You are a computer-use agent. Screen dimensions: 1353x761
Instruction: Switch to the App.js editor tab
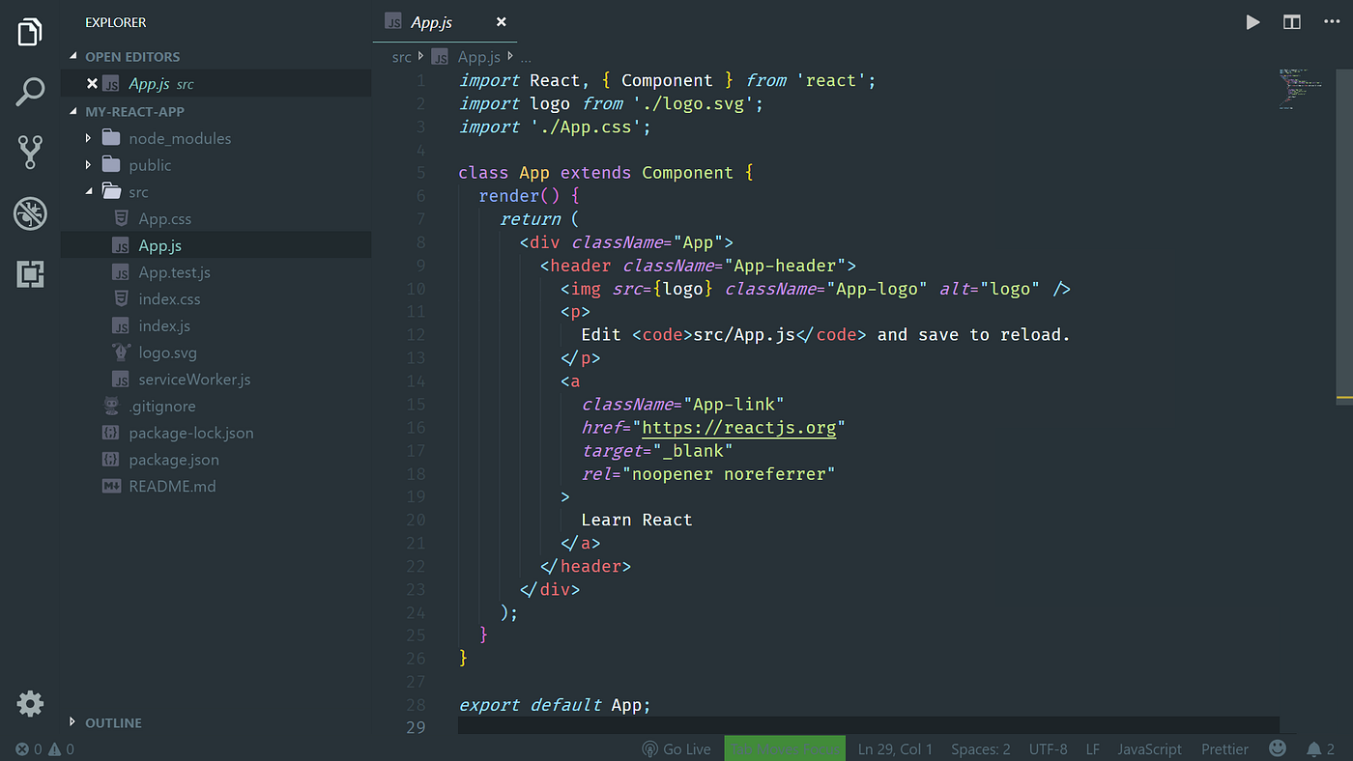[x=430, y=21]
